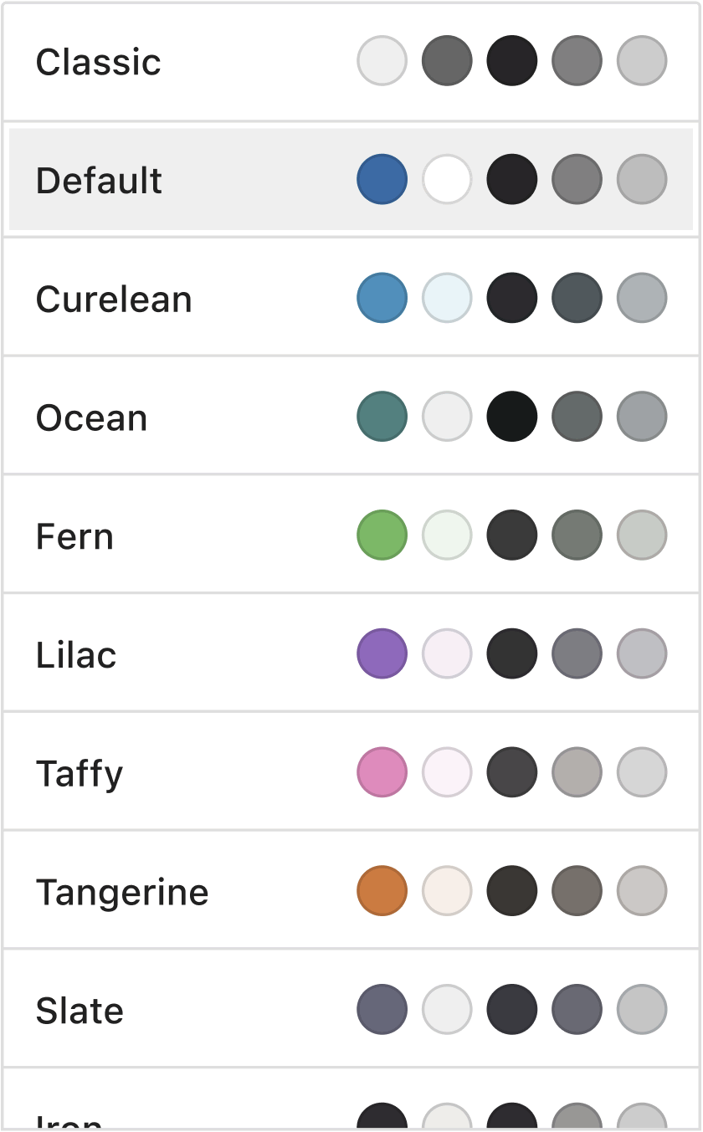
Task: Select the Slate theme
Action: point(80,1012)
